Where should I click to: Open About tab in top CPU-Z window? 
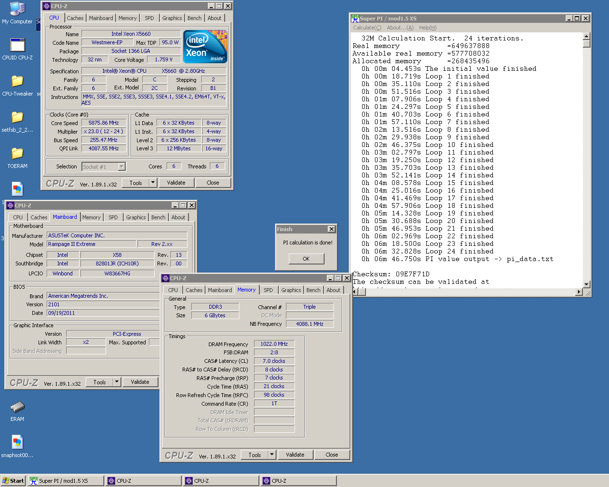215,18
